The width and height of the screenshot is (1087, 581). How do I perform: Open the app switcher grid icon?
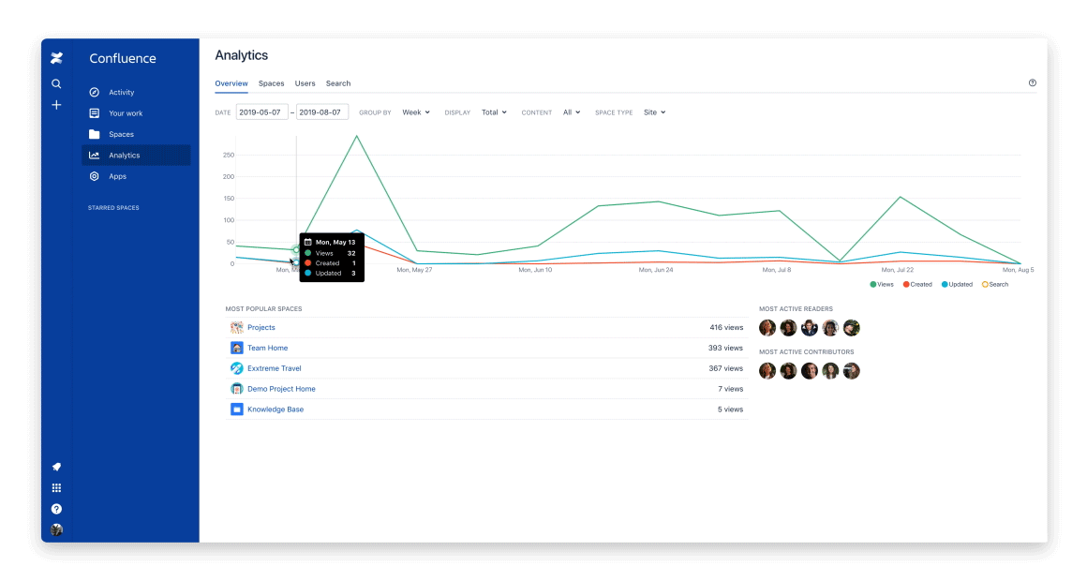[56, 486]
